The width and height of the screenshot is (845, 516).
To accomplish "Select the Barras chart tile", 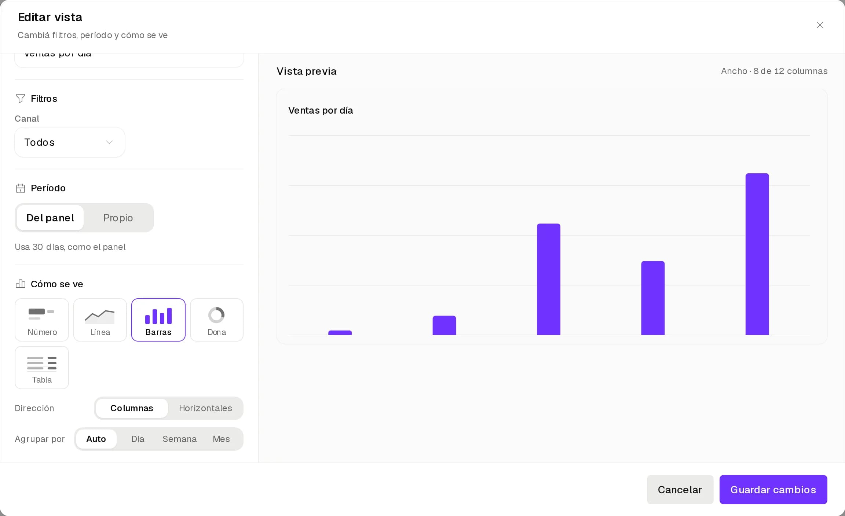I will coord(158,320).
